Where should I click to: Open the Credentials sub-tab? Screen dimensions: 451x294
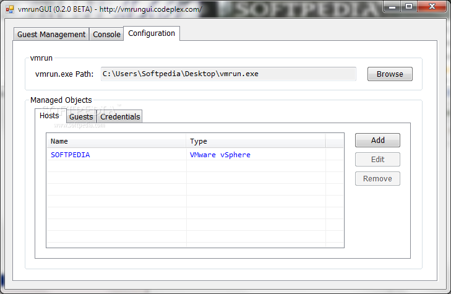[x=119, y=117]
